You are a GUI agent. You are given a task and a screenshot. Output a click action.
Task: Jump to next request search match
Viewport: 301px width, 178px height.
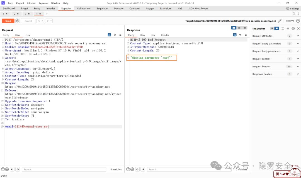point(18,169)
